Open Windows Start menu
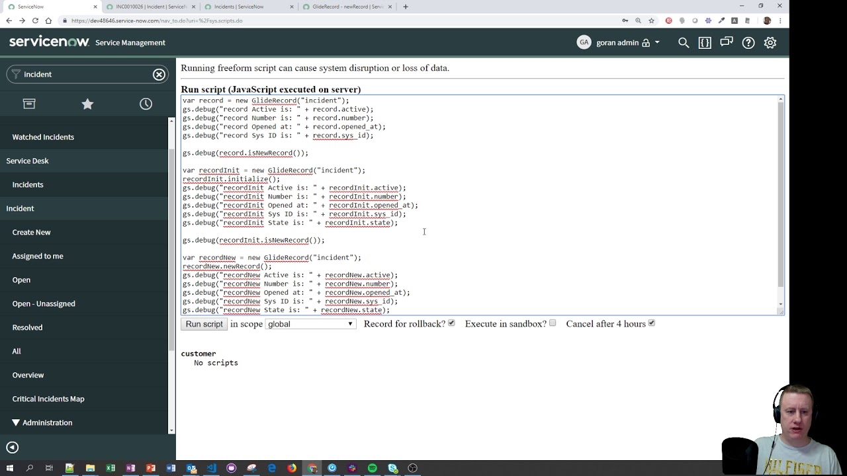 click(x=9, y=468)
